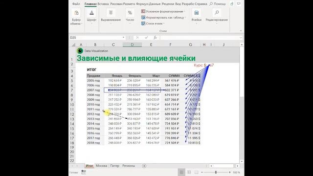Screen dimensions: 313x176
Task: Open the Данные ribbon tab
Action: pyautogui.click(x=155, y=4)
